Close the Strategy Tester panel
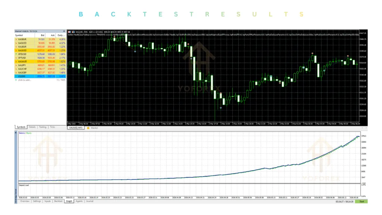382x215 pixels. (x=16, y=133)
